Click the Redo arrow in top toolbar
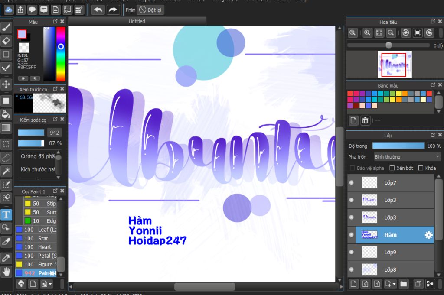Image resolution: width=444 pixels, height=295 pixels. tap(113, 10)
